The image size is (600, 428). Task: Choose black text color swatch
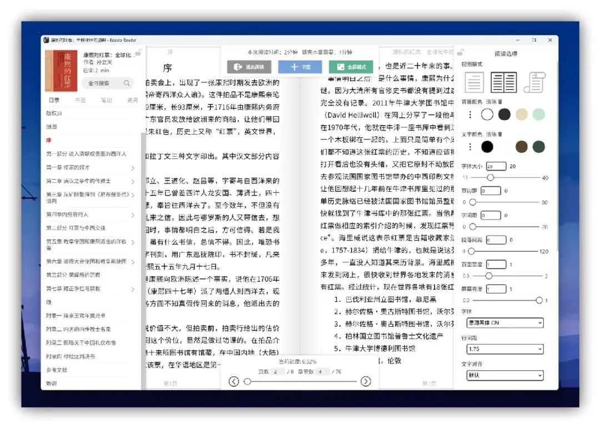(487, 147)
